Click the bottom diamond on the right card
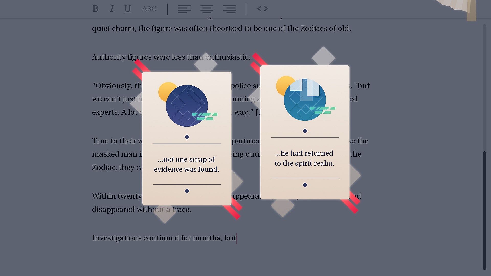 click(305, 185)
